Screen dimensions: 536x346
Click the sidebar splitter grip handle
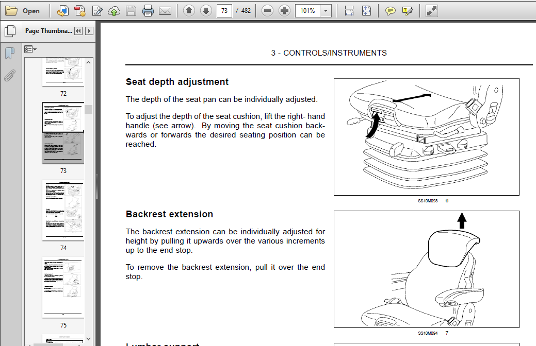point(98,187)
